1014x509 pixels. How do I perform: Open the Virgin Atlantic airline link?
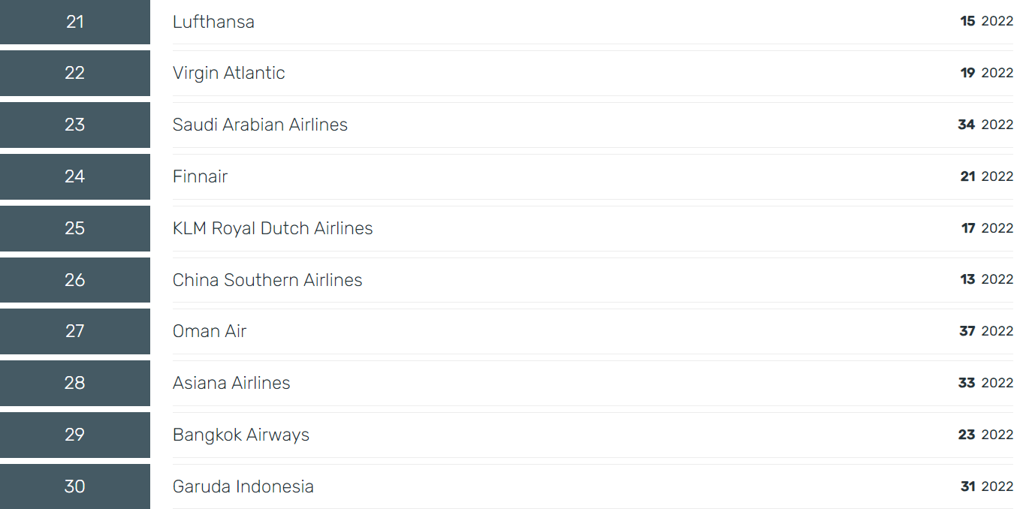[229, 73]
